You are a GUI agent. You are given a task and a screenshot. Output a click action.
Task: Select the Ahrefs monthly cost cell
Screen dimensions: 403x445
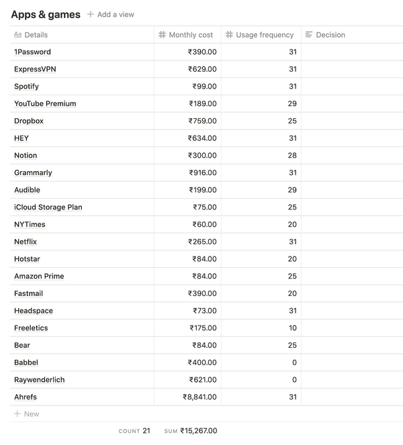(x=187, y=397)
